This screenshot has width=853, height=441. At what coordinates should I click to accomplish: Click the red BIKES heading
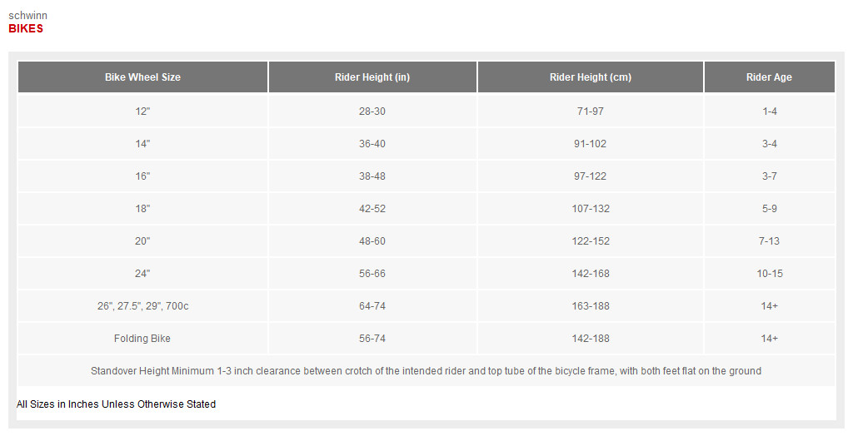pos(26,29)
